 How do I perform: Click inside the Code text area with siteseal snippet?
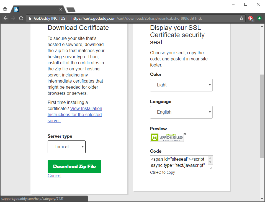[x=179, y=162]
